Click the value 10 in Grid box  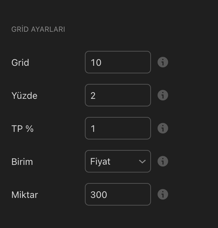coord(96,62)
